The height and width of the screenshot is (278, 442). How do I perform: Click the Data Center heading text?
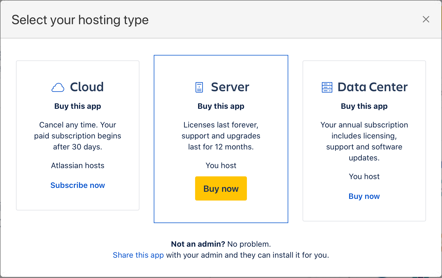pyautogui.click(x=373, y=87)
